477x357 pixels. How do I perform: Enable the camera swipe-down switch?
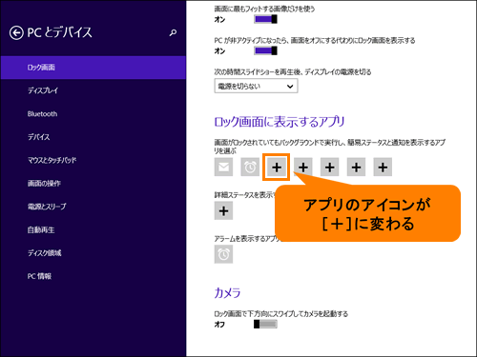pos(265,324)
